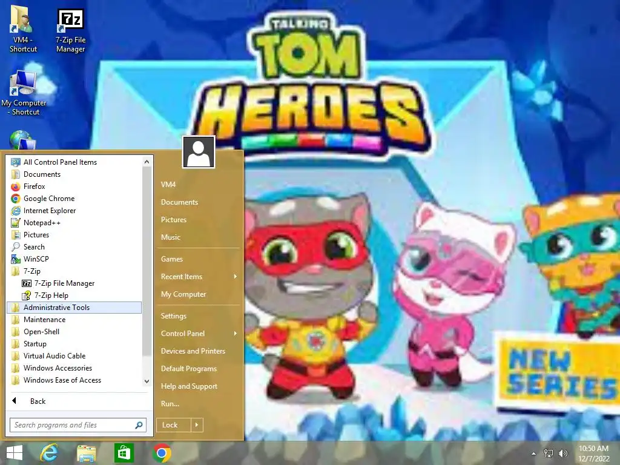Open Google Chrome from taskbar
This screenshot has width=620, height=465.
coord(162,453)
